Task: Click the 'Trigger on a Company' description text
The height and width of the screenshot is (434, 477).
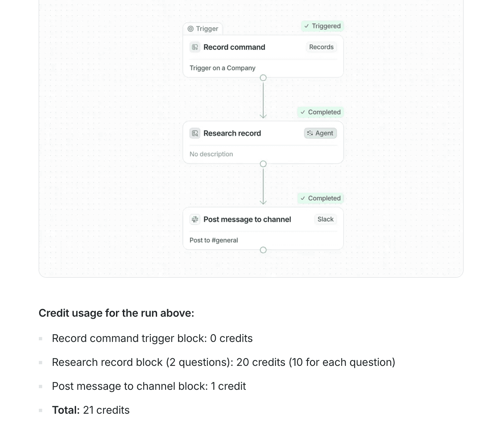Action: (x=222, y=68)
